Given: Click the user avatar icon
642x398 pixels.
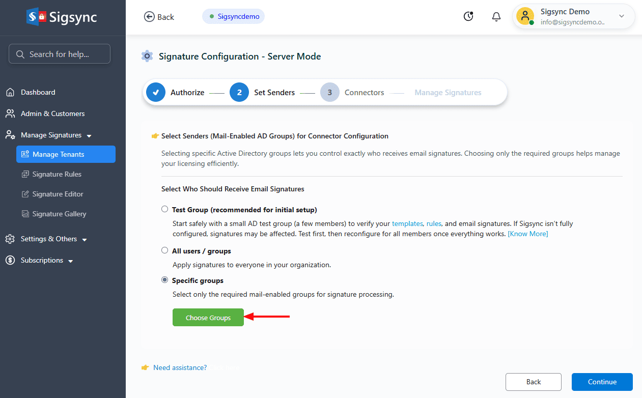Looking at the screenshot, I should pos(525,16).
